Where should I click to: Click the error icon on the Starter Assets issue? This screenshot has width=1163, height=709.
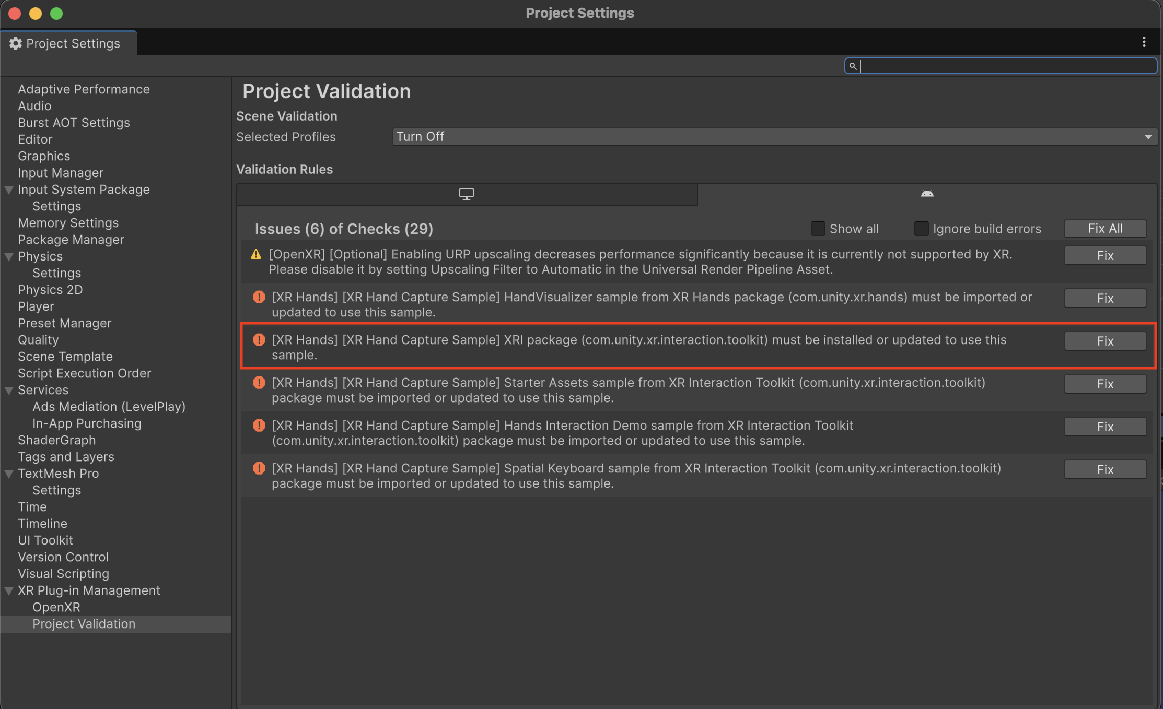tap(259, 383)
